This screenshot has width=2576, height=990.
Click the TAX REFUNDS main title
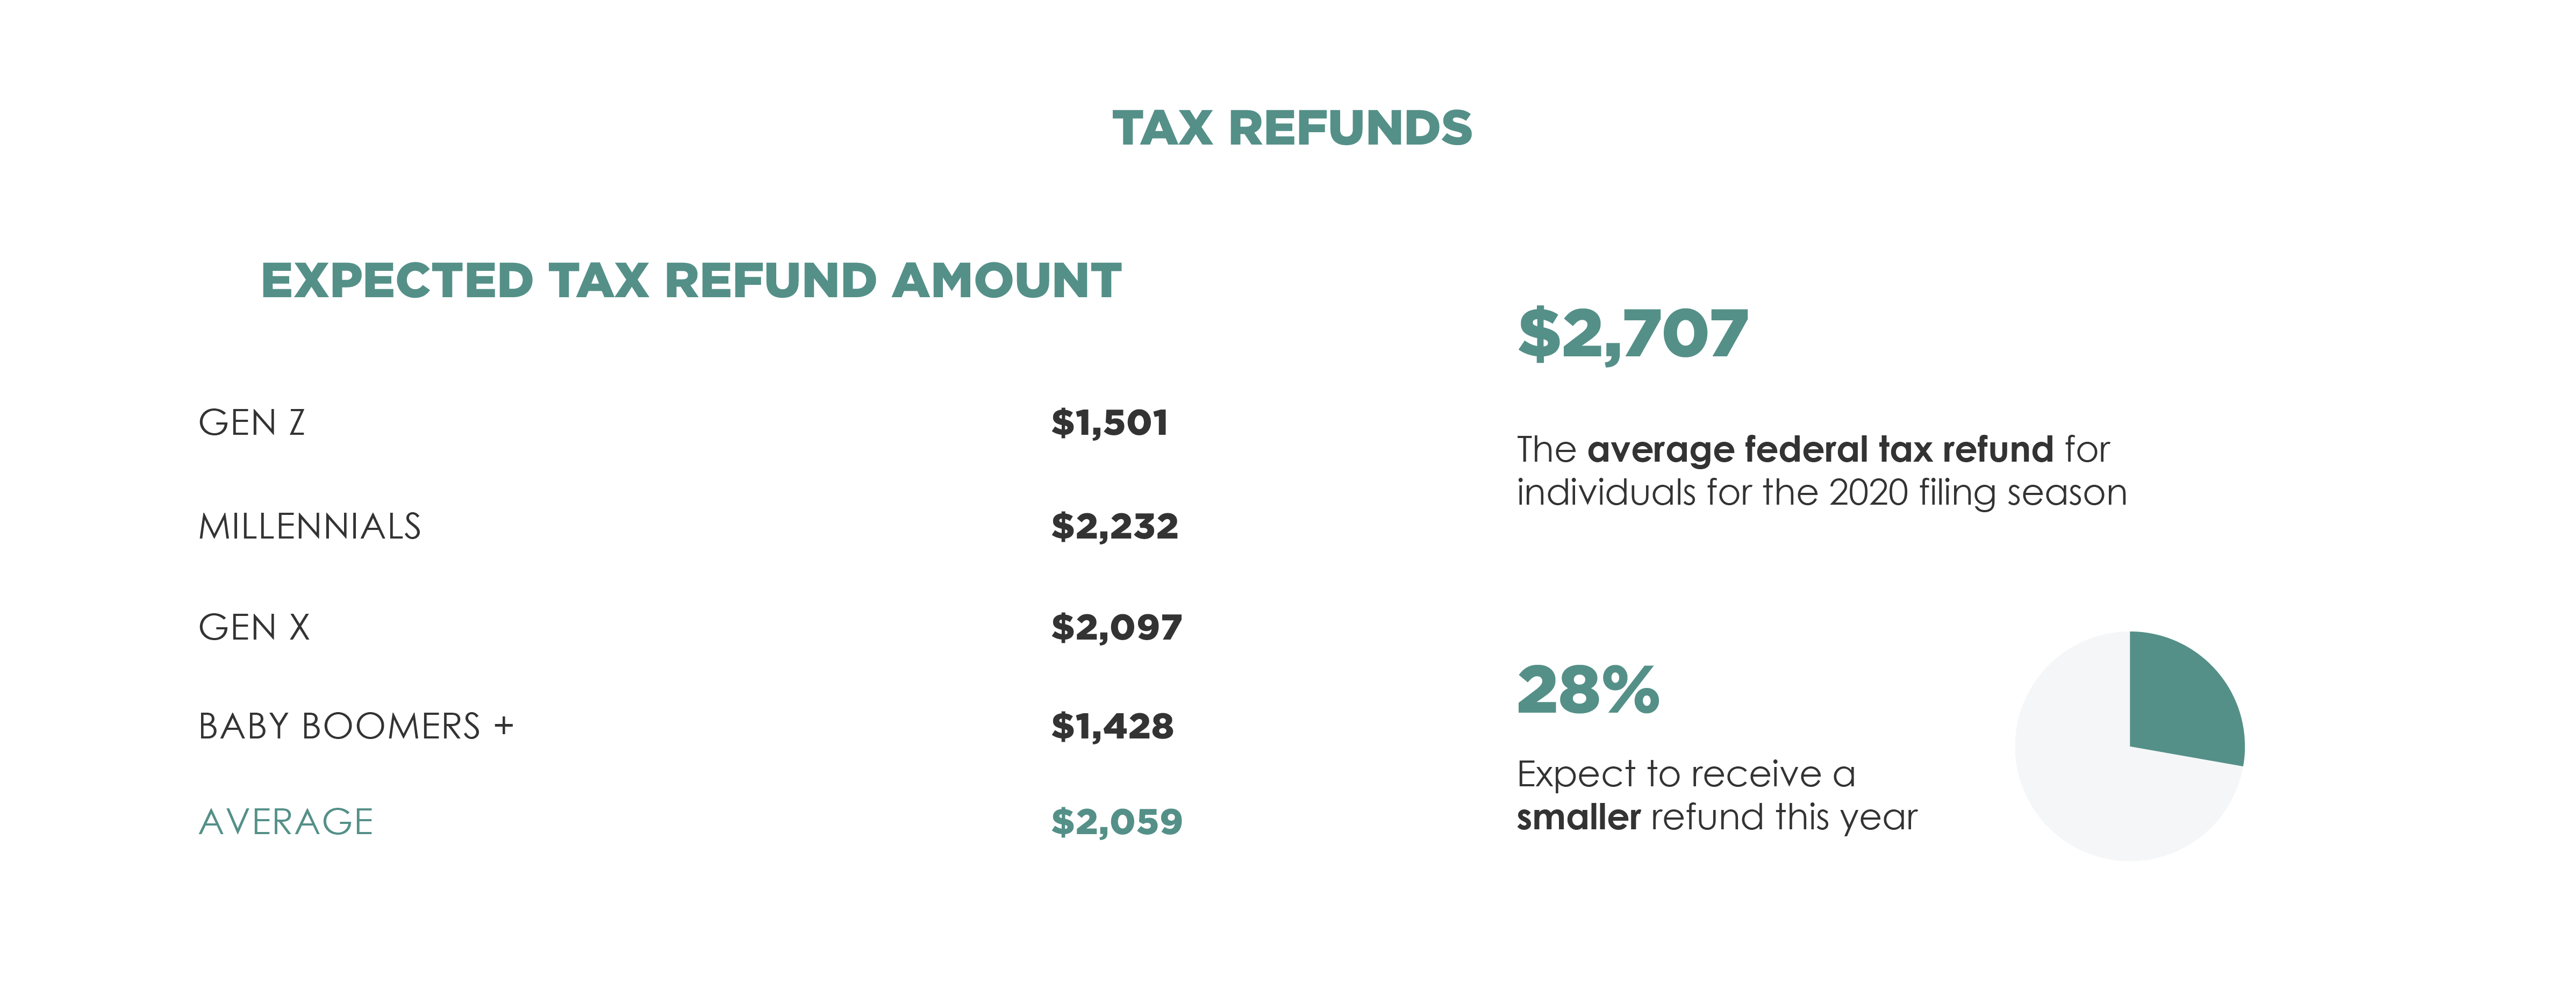(x=1291, y=129)
